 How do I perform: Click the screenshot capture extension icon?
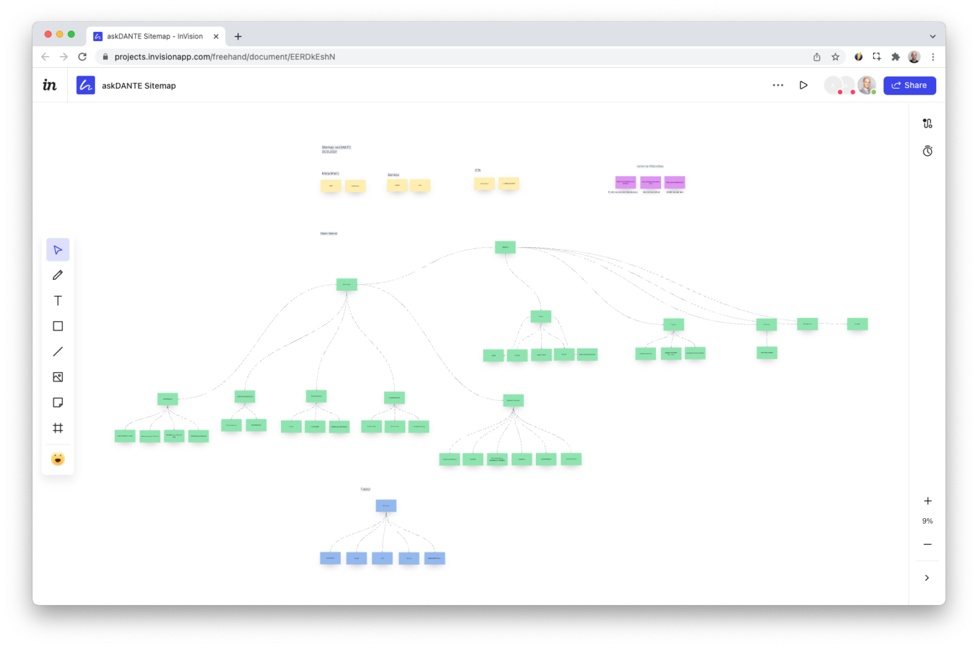click(x=877, y=57)
